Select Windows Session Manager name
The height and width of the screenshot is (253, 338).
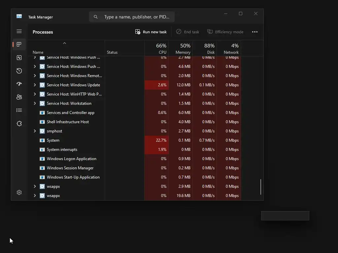(x=70, y=168)
